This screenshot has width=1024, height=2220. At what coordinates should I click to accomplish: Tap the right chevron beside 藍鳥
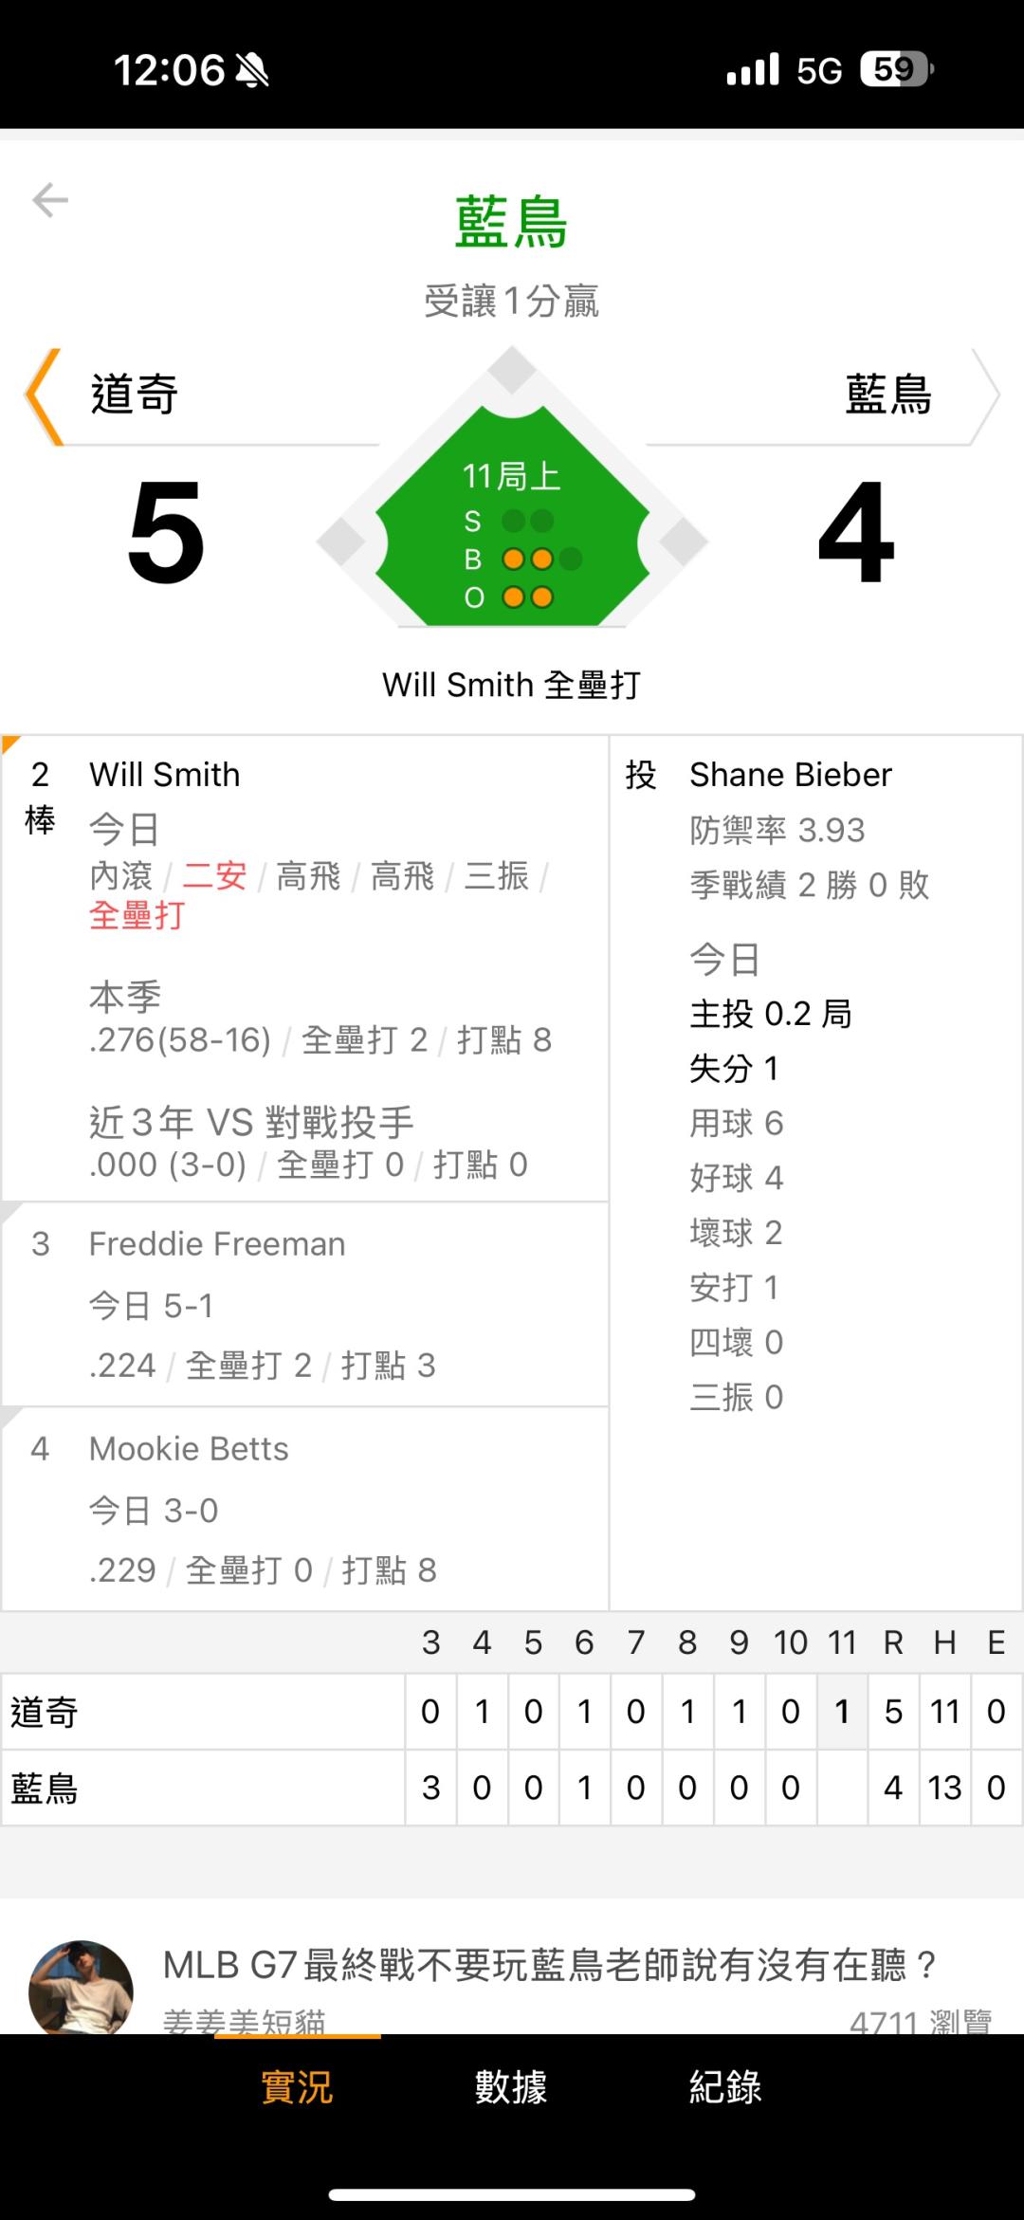[x=986, y=396]
